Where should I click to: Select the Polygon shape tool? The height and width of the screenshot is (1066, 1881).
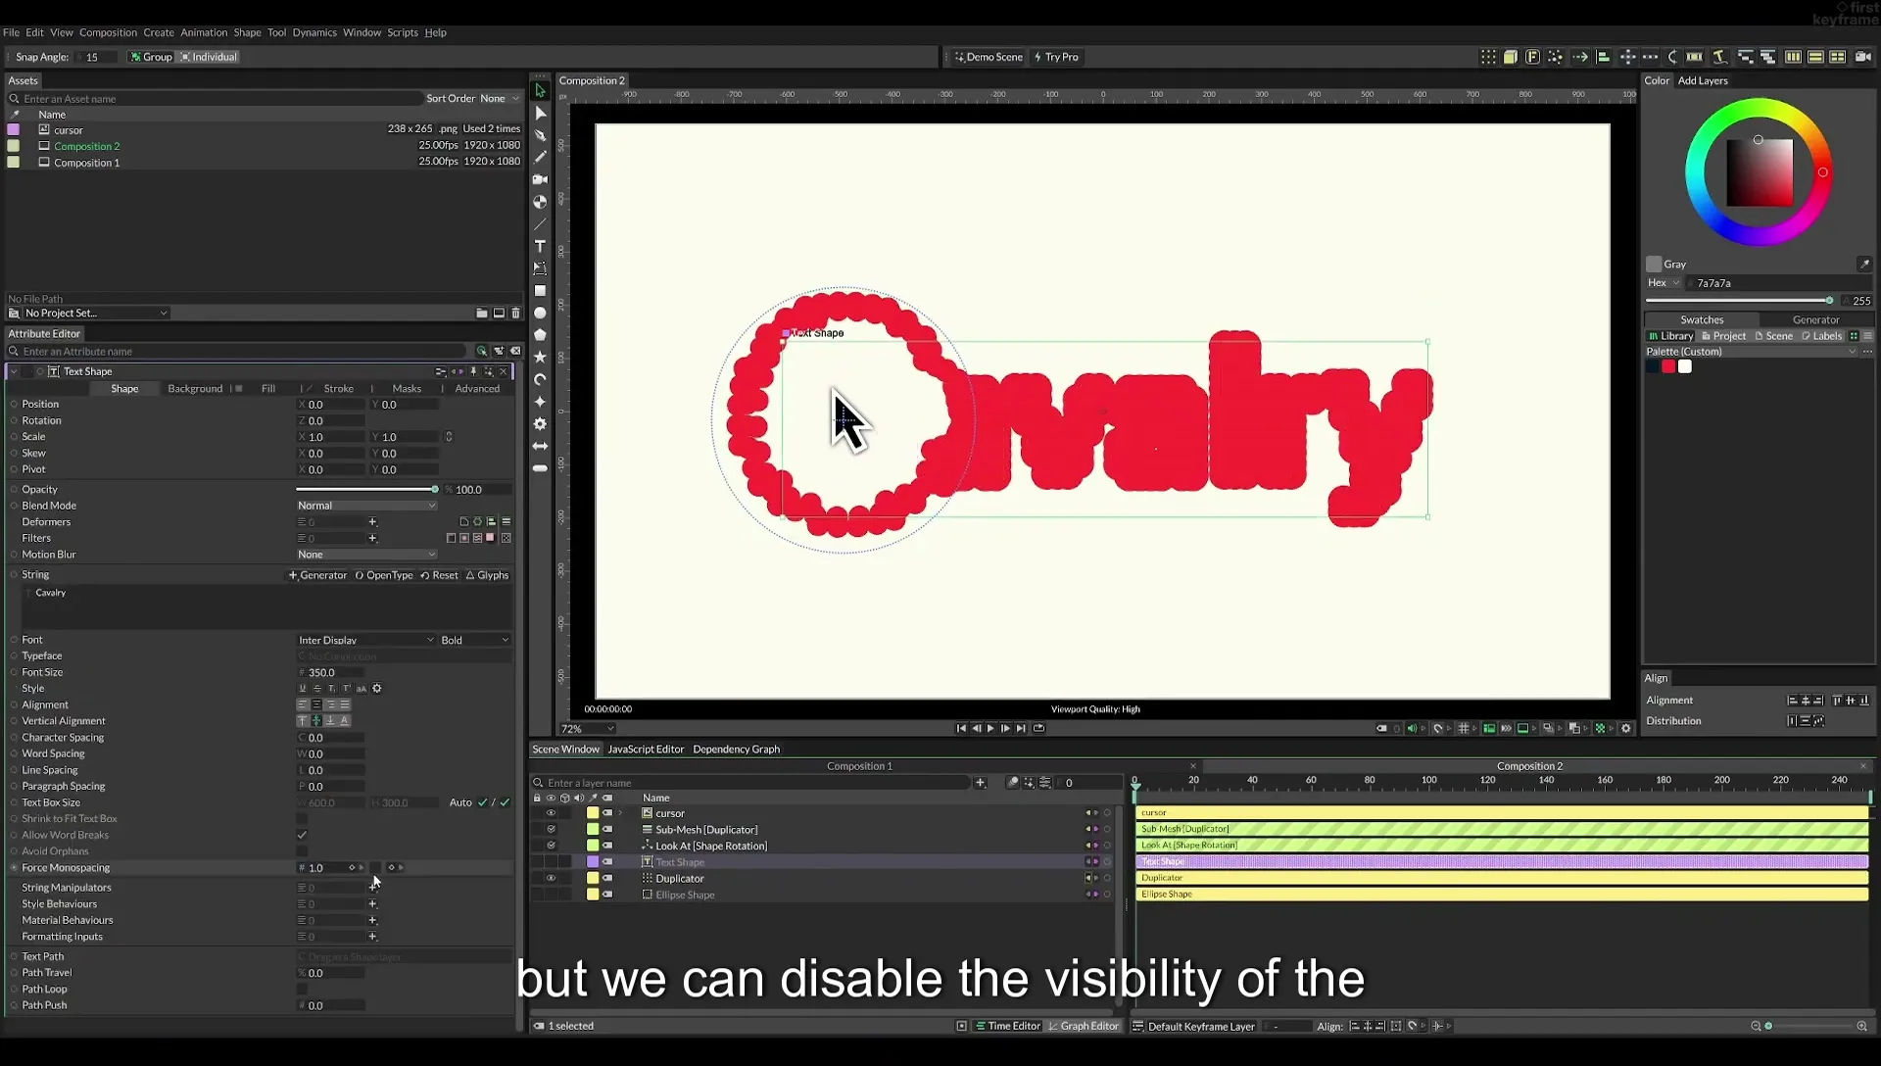click(540, 335)
